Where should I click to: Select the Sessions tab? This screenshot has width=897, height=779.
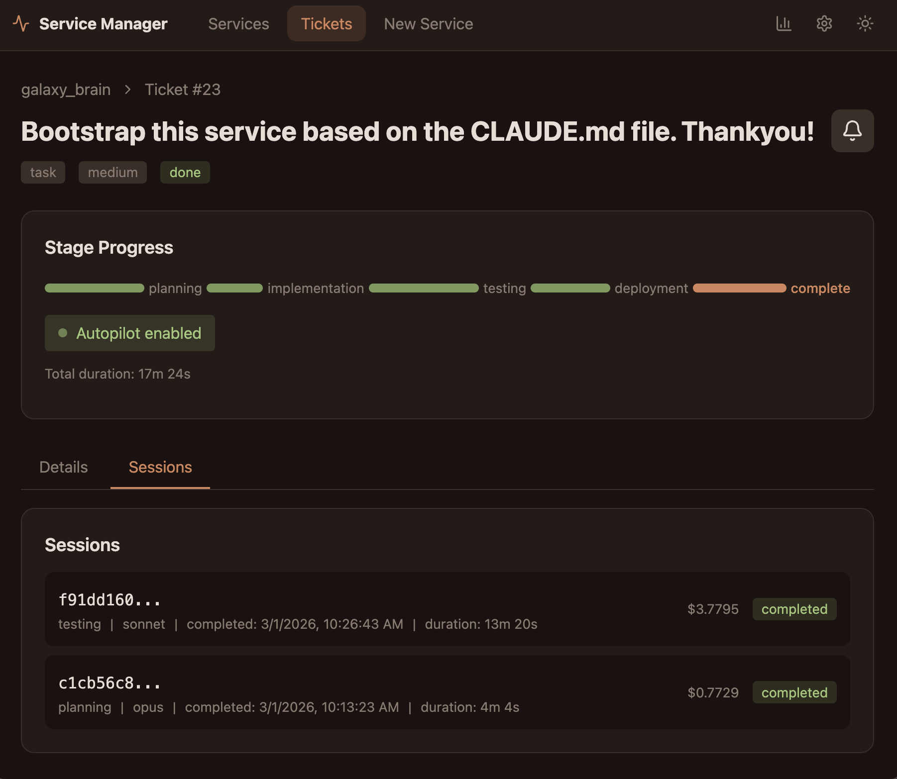pyautogui.click(x=160, y=467)
